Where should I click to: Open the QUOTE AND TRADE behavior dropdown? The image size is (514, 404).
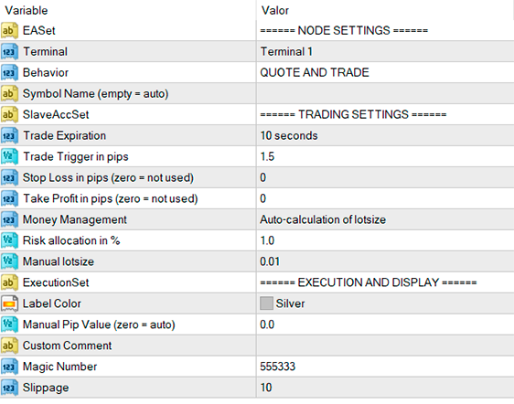point(385,72)
